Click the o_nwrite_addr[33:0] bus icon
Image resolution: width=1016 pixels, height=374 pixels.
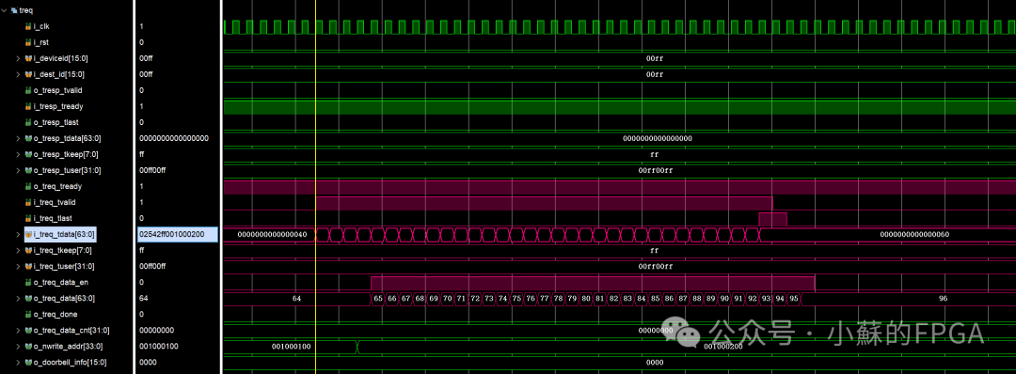click(x=28, y=346)
